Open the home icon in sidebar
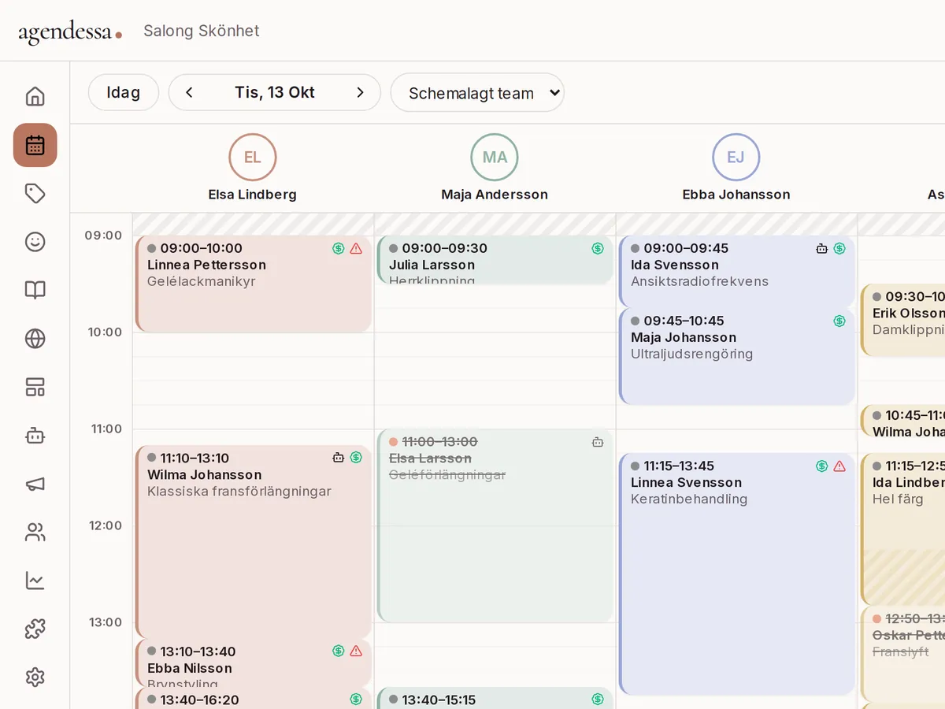Screen dimensions: 945x709 click(x=35, y=97)
